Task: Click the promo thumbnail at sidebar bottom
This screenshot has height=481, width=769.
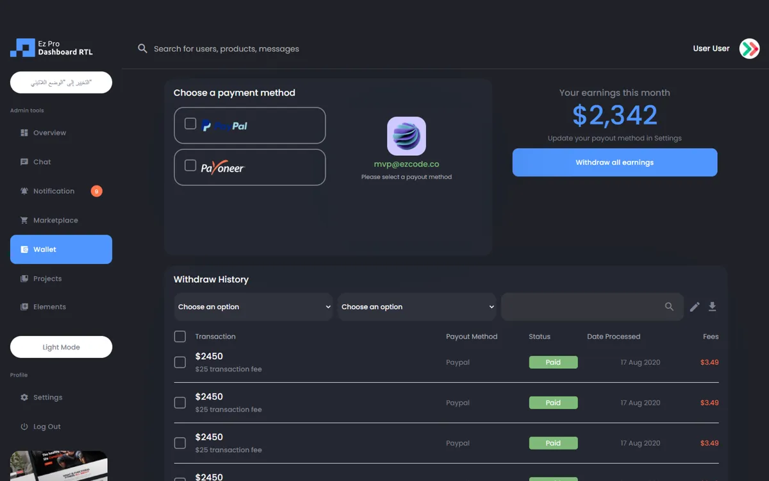Action: coord(59,466)
